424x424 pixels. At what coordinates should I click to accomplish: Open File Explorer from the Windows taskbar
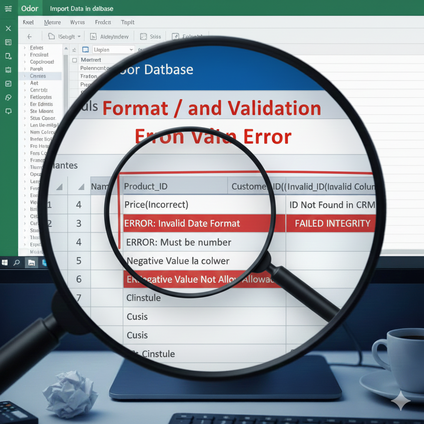pyautogui.click(x=31, y=263)
